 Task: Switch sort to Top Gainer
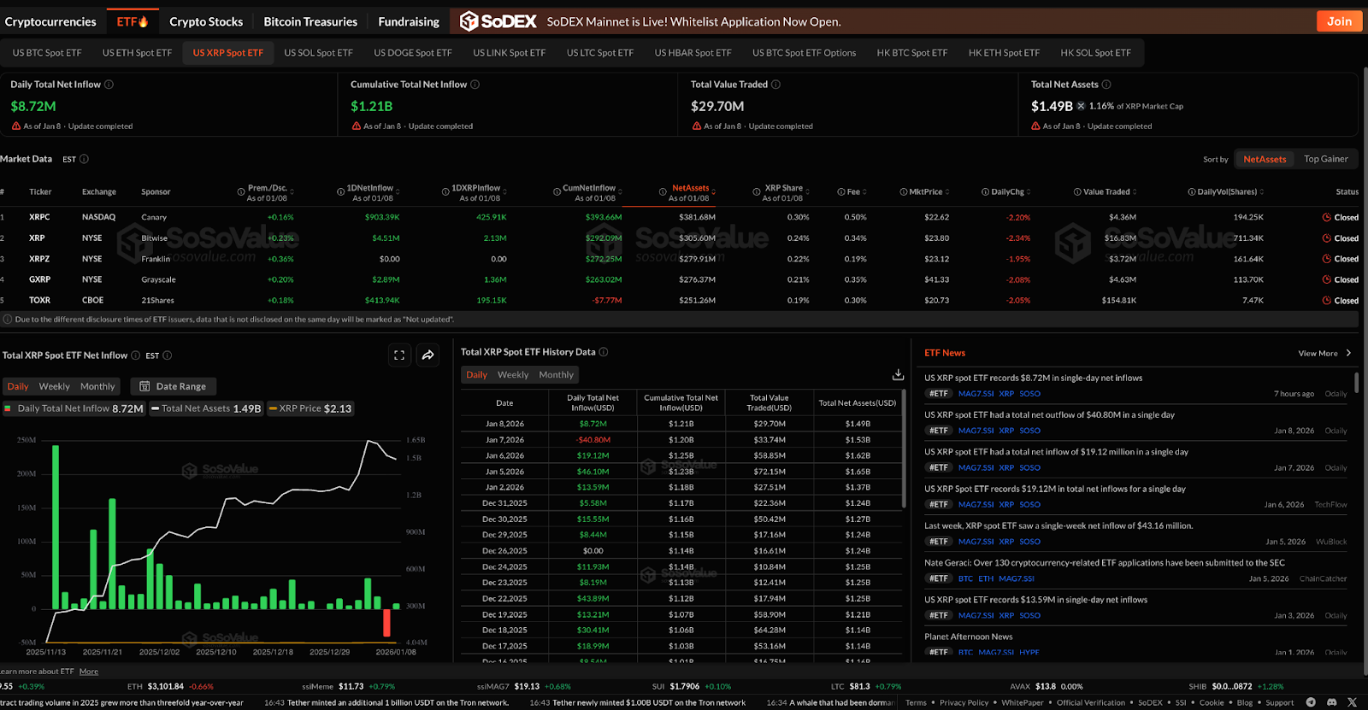1325,159
